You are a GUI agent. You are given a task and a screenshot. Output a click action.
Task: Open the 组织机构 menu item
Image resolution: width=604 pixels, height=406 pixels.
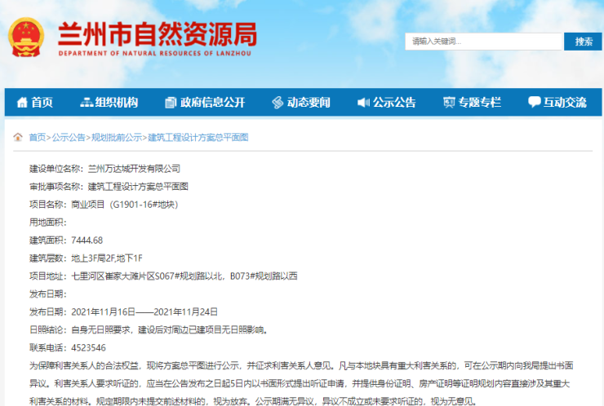pyautogui.click(x=117, y=103)
